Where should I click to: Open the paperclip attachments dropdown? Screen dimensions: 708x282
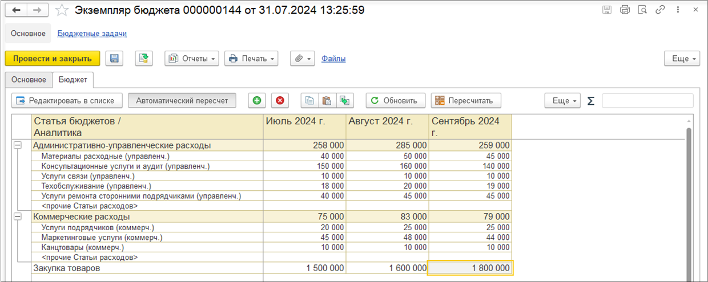coord(303,59)
